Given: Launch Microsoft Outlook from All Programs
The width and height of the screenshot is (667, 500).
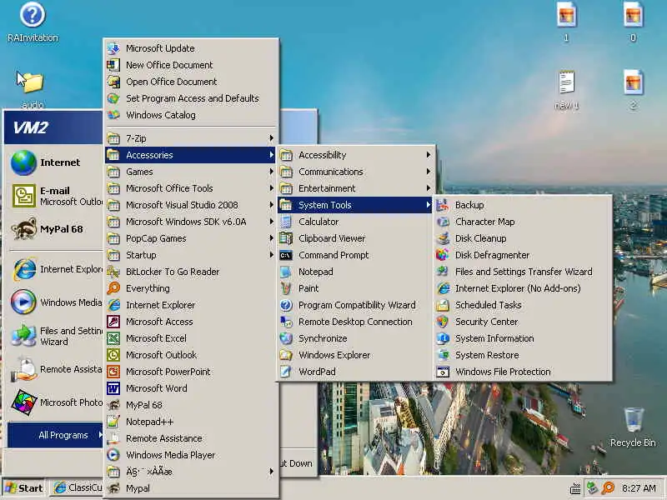Looking at the screenshot, I should tap(191, 355).
